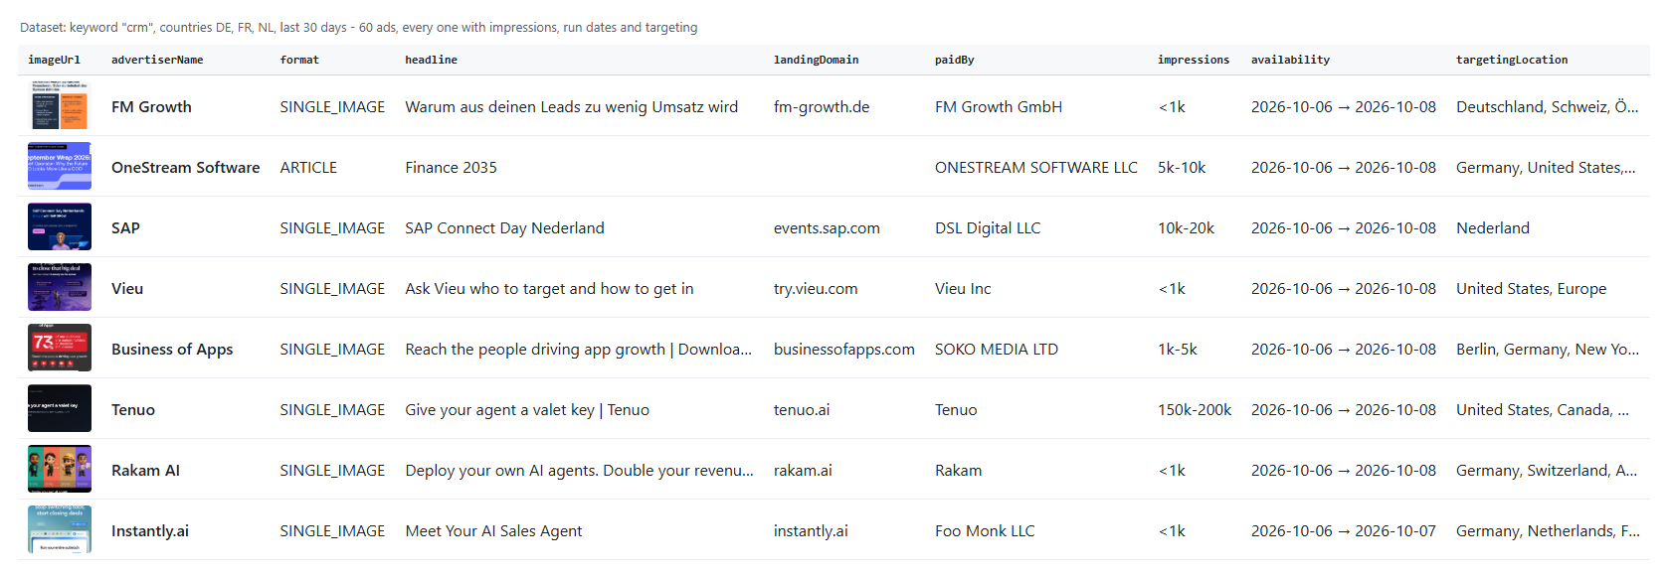Click the 'Berlin, Germany, New Yo...' targeting location

click(1548, 349)
